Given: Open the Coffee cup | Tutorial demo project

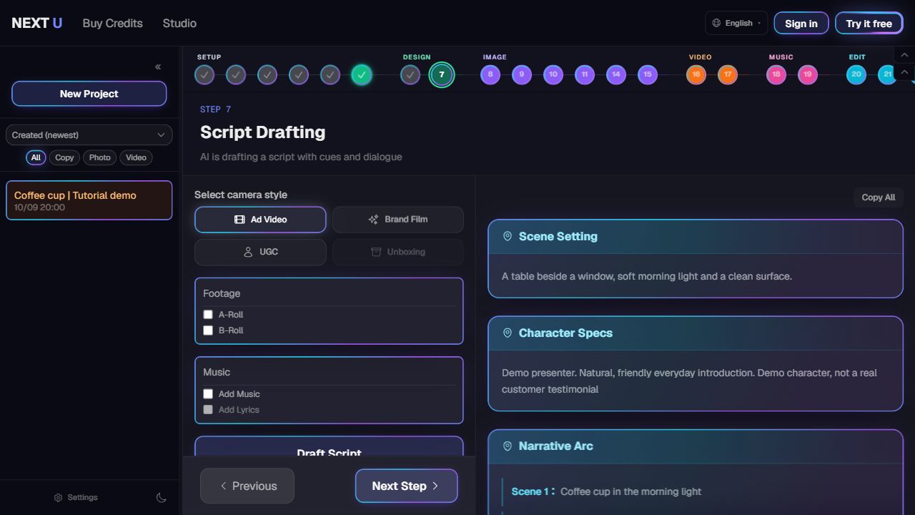Looking at the screenshot, I should pos(89,200).
